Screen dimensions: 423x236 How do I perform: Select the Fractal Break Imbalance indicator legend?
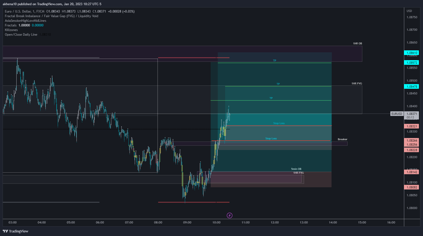[51, 16]
